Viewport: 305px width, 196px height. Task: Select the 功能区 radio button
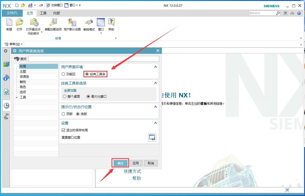pos(64,74)
